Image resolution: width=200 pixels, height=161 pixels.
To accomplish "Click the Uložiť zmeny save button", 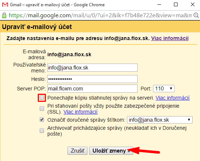I will tap(111, 151).
